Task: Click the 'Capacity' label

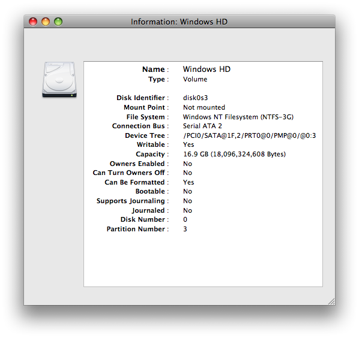Action: (x=150, y=154)
